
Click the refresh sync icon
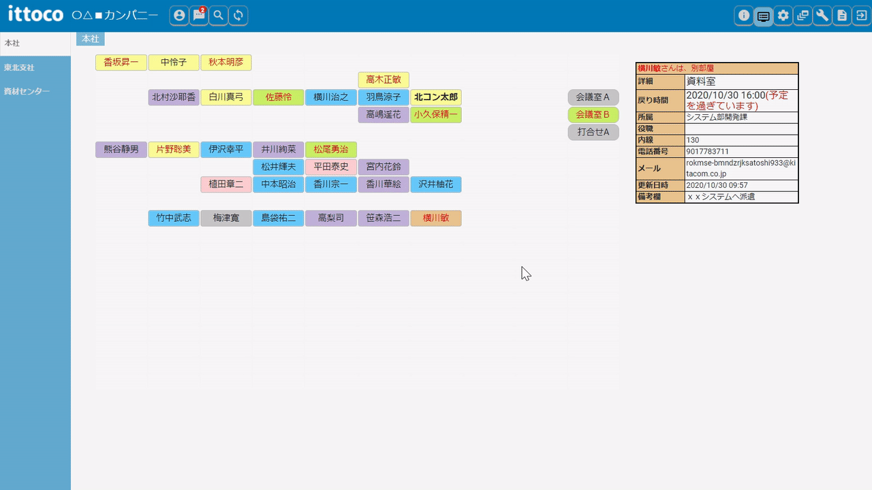pos(238,16)
